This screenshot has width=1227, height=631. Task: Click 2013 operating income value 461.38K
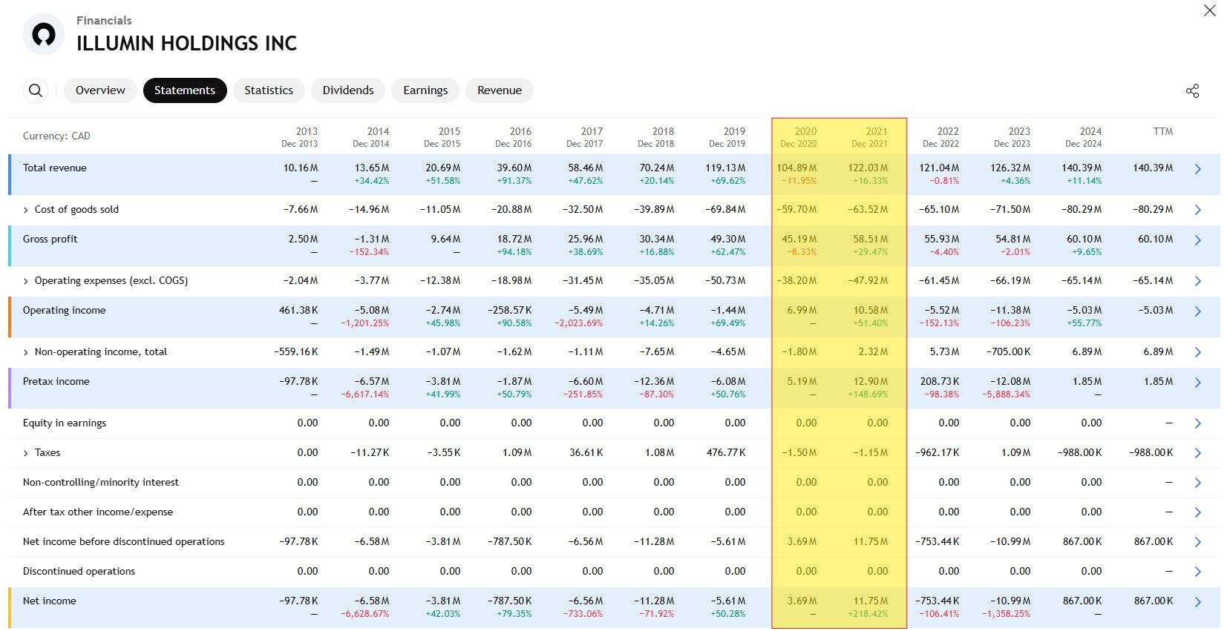tap(298, 310)
